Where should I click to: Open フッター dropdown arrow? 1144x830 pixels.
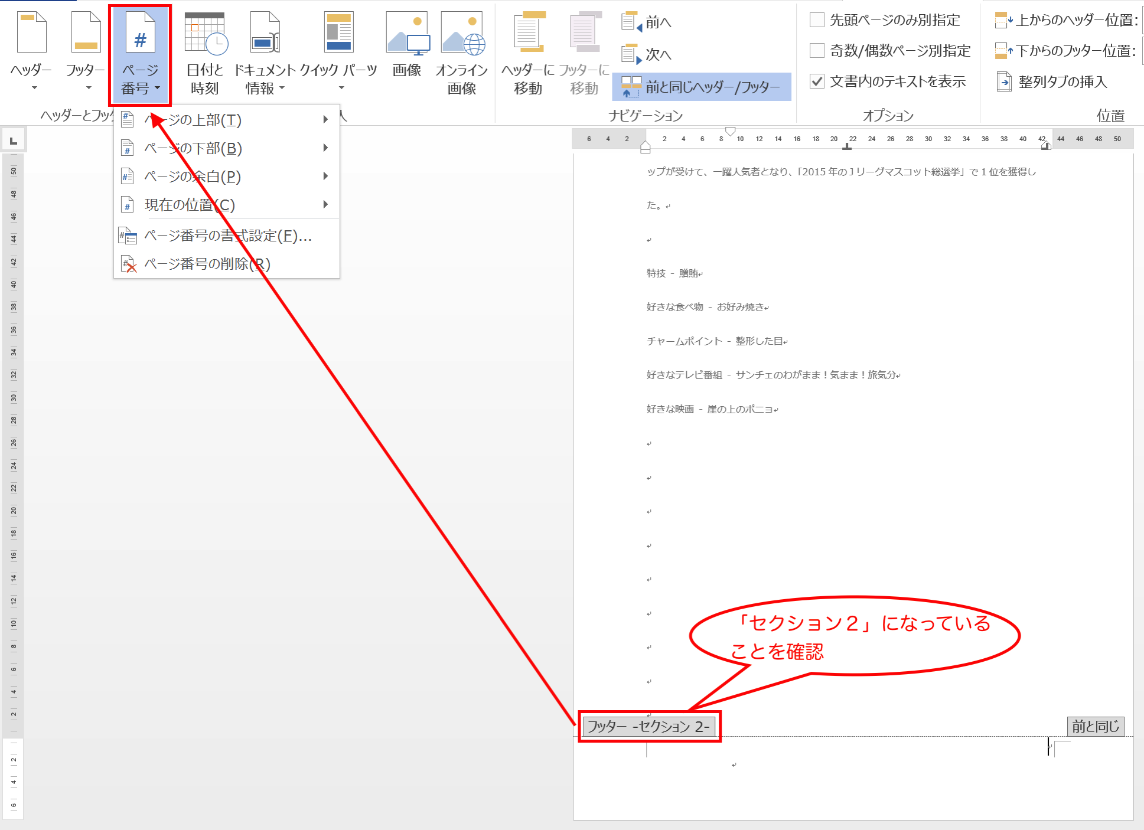(89, 88)
